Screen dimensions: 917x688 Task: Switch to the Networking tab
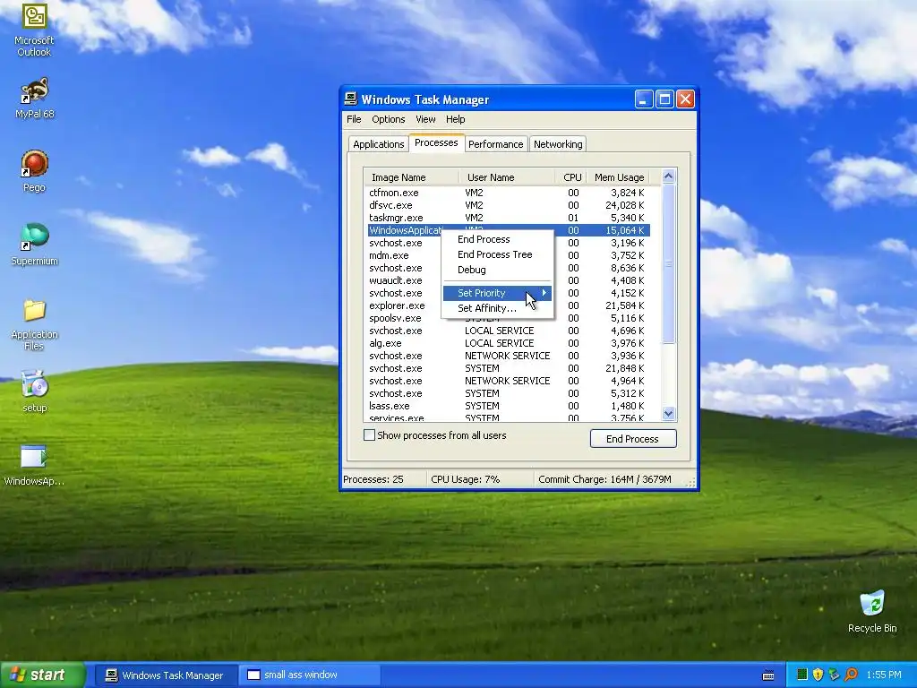558,144
